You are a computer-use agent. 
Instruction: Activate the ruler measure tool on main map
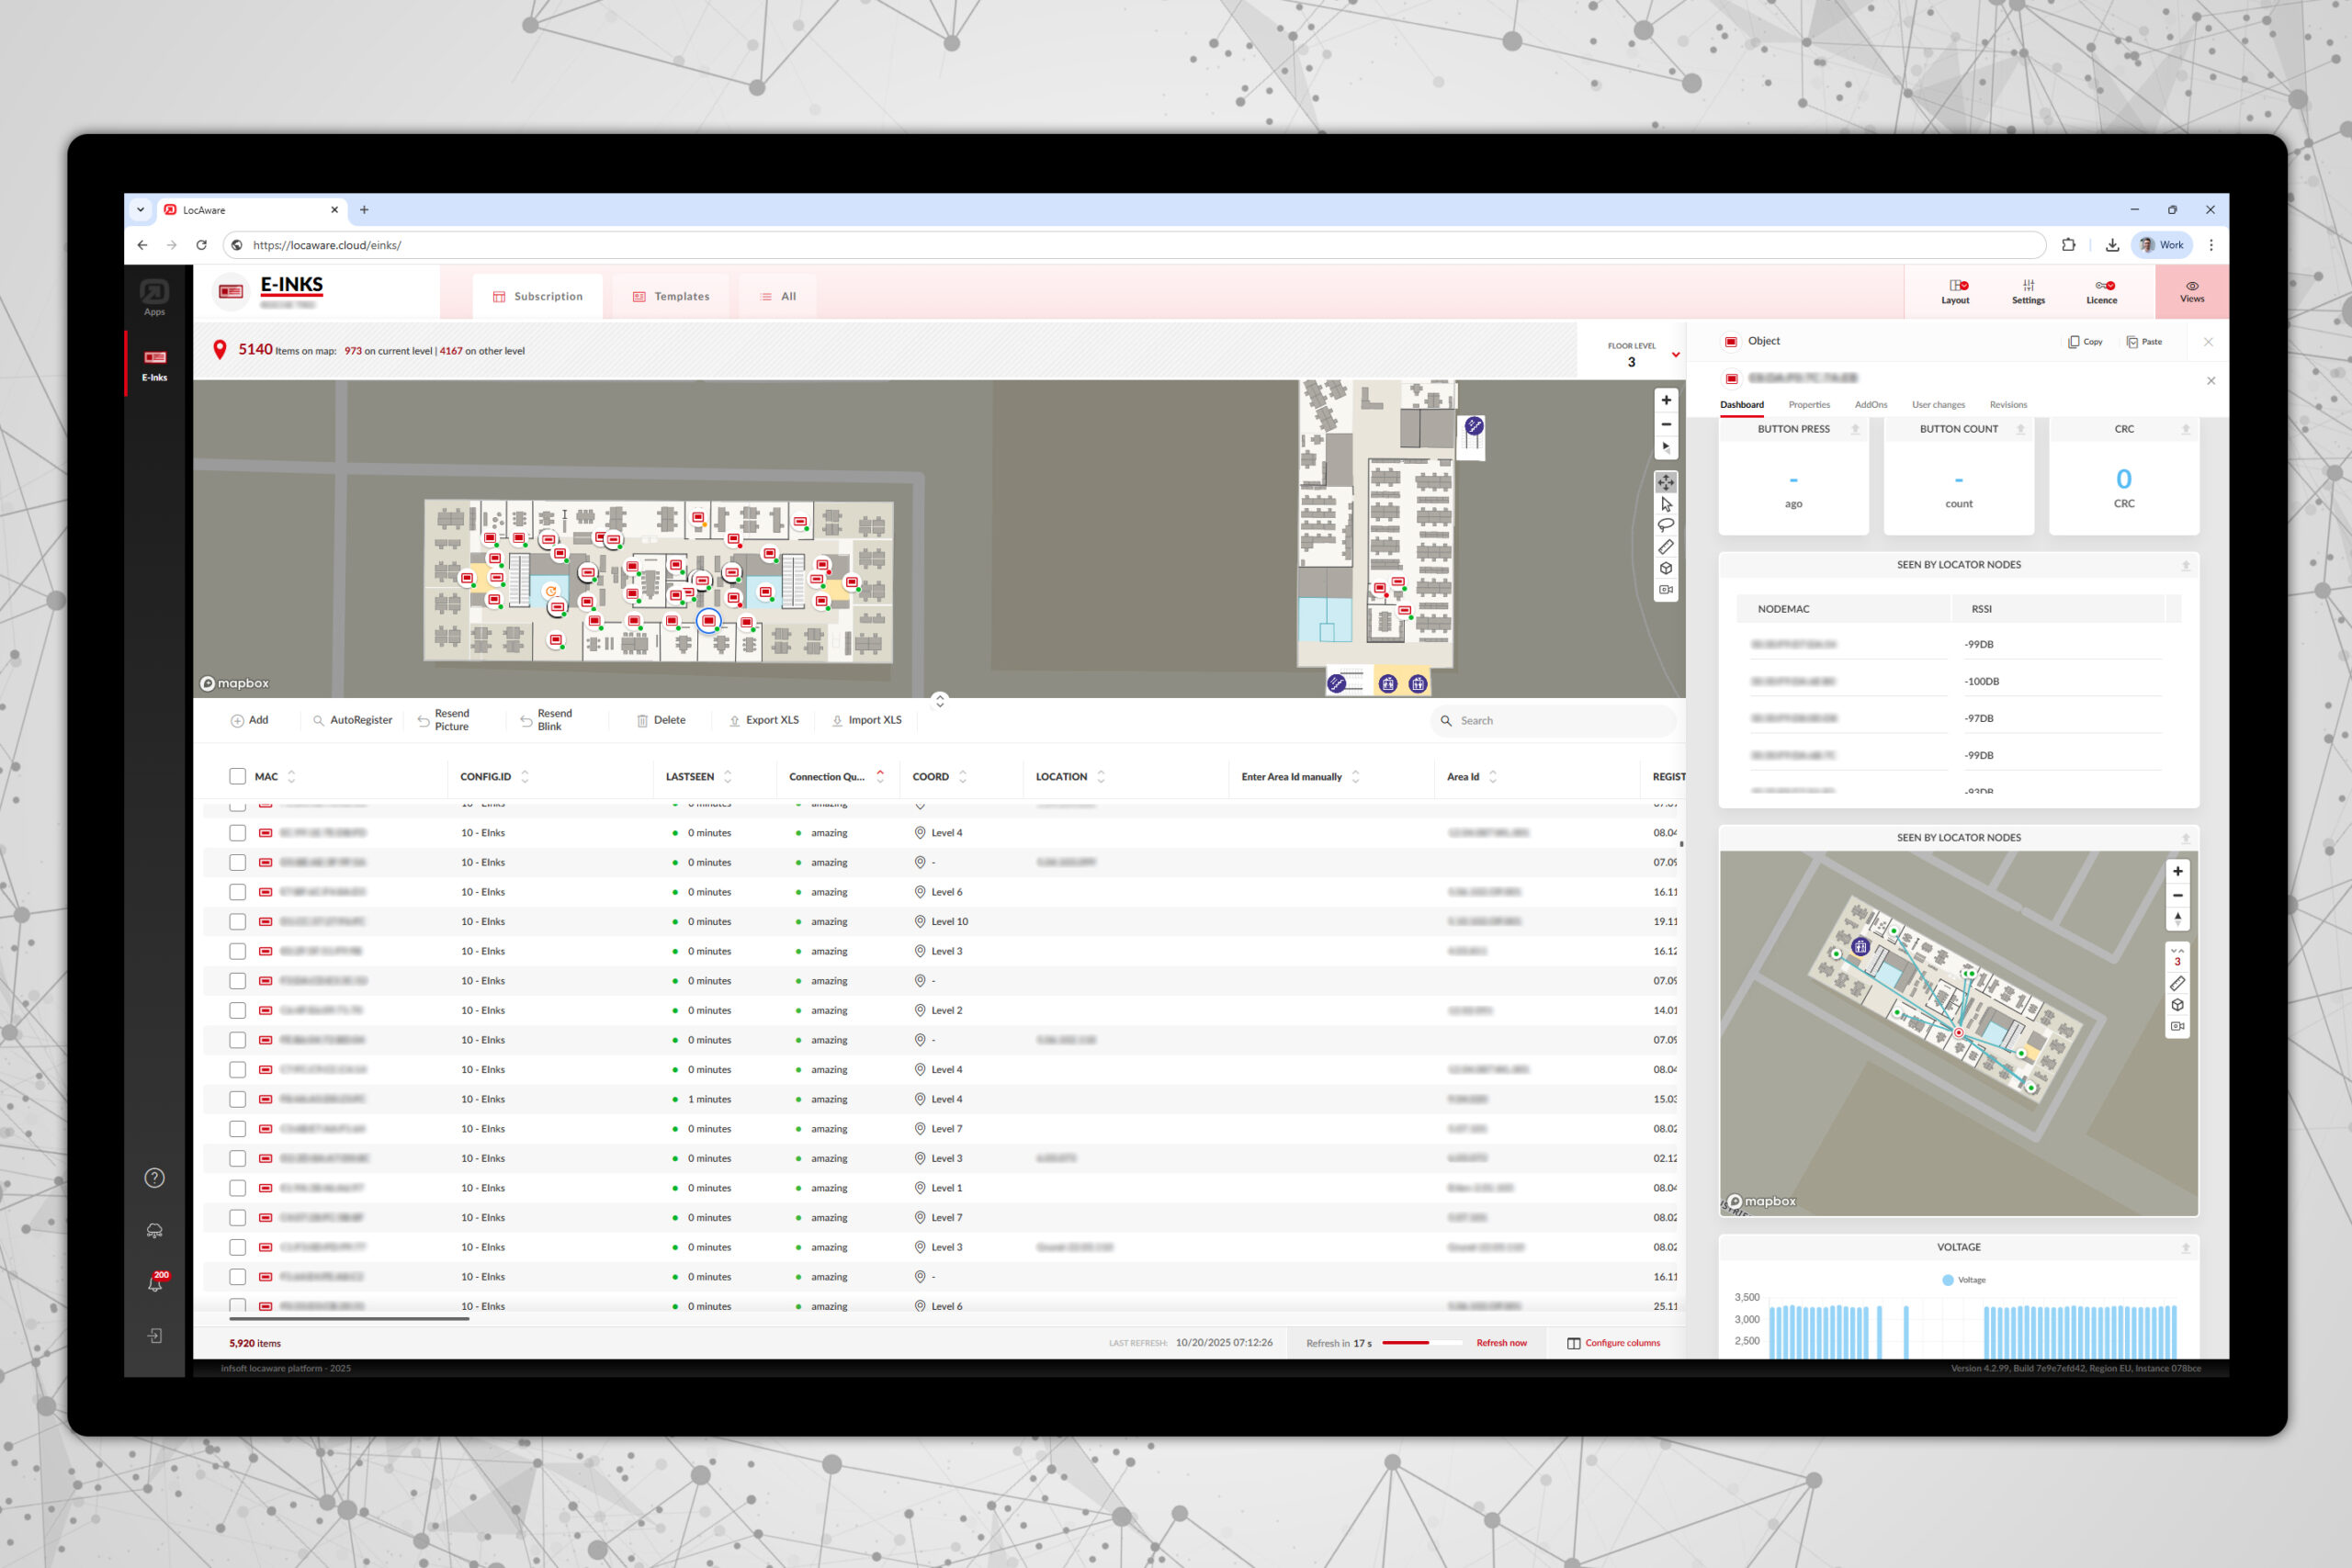click(x=1666, y=547)
